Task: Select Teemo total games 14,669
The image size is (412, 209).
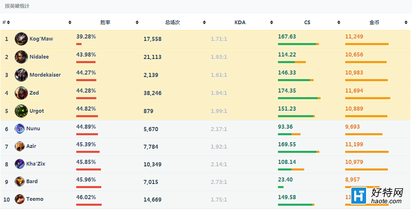Action: pos(153,200)
